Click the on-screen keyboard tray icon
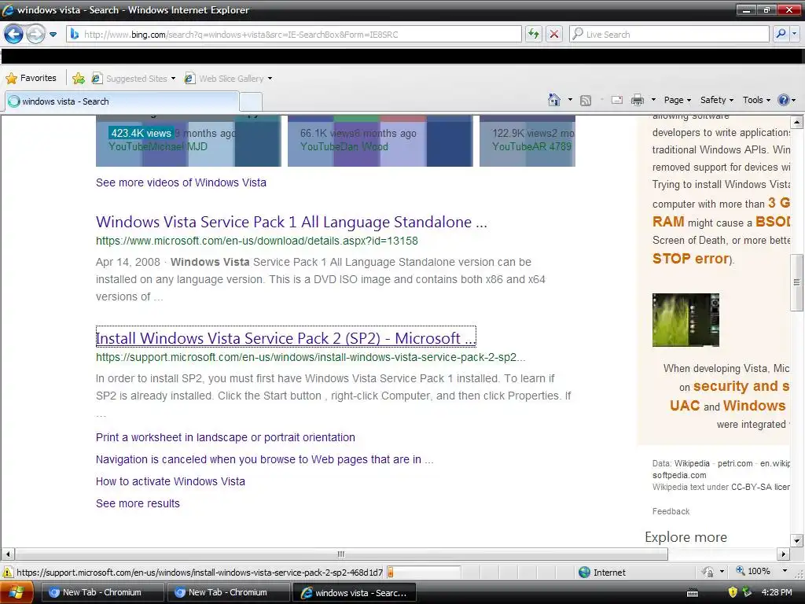805x604 pixels. pyautogui.click(x=693, y=593)
